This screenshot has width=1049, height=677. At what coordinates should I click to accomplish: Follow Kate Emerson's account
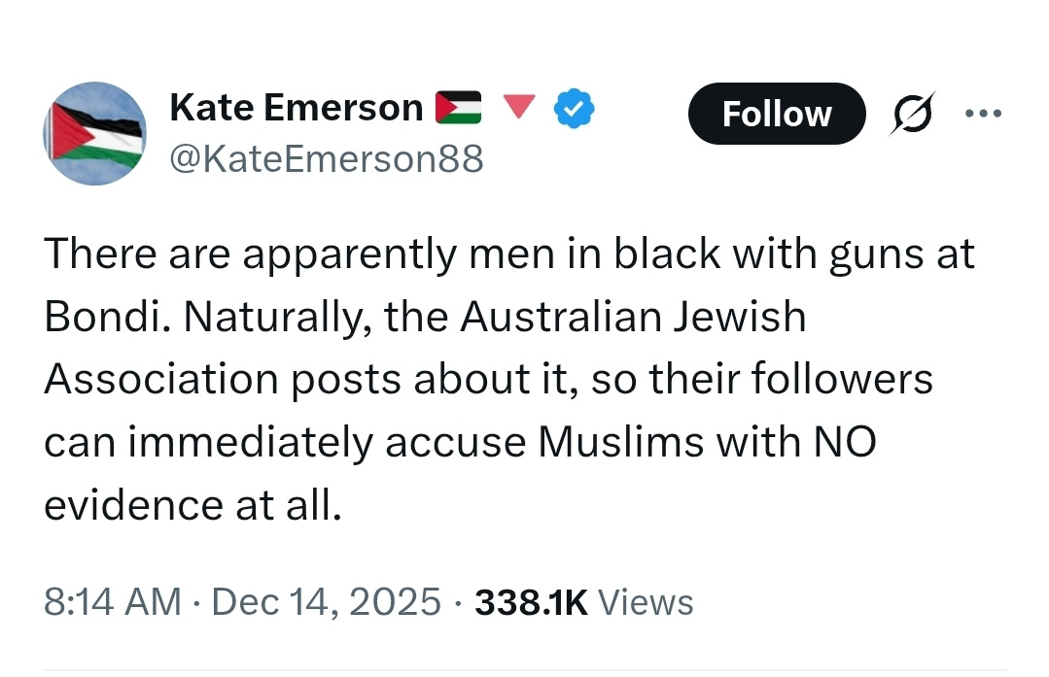pyautogui.click(x=776, y=115)
